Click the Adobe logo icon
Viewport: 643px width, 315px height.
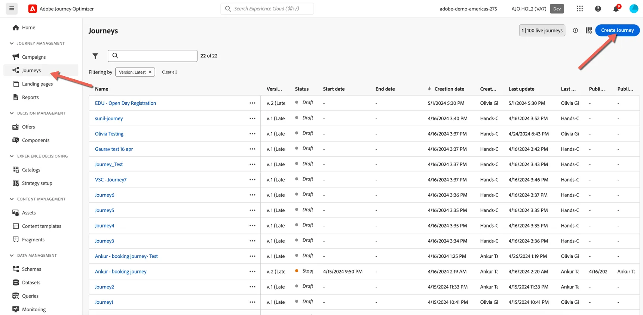pyautogui.click(x=33, y=9)
